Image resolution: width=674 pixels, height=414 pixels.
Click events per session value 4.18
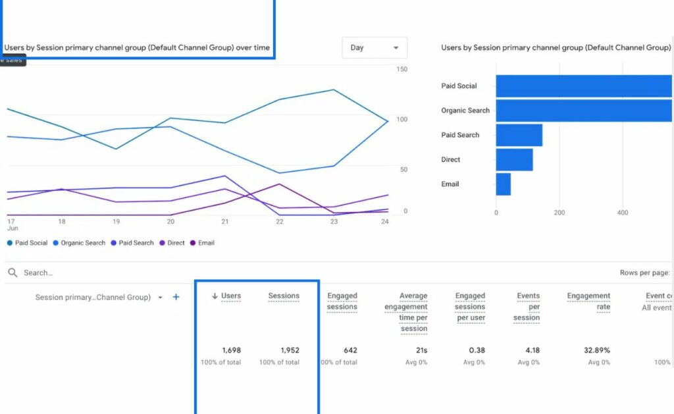(532, 350)
